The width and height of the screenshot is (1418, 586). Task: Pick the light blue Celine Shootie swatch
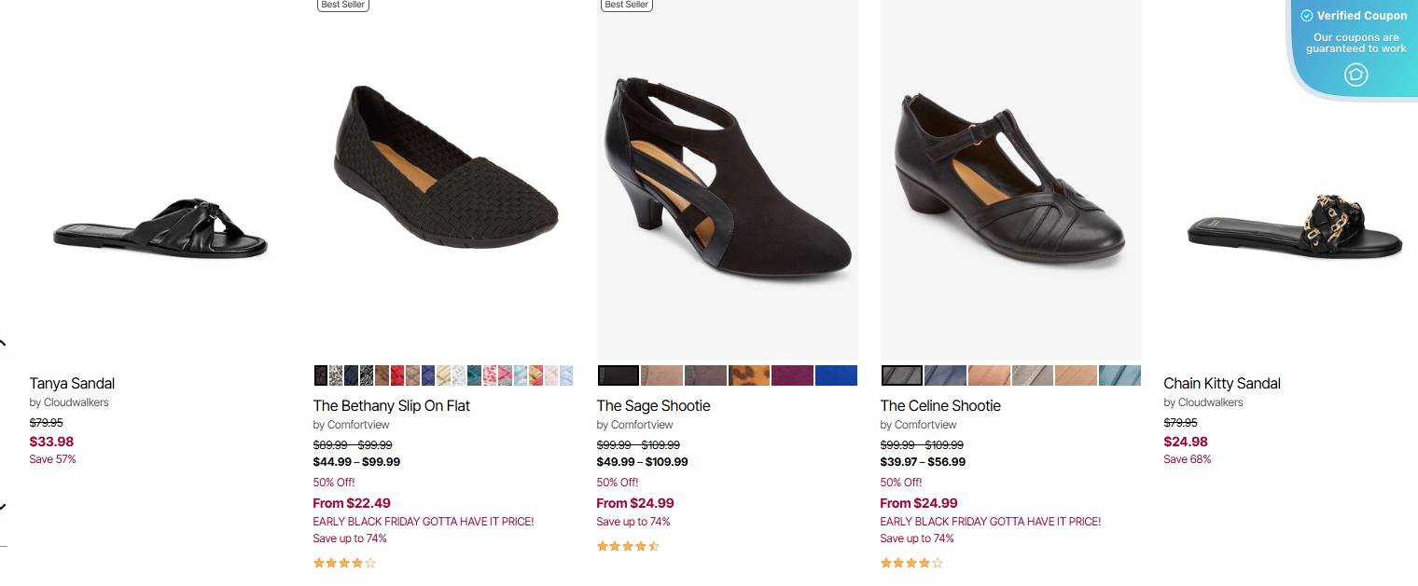point(1119,375)
